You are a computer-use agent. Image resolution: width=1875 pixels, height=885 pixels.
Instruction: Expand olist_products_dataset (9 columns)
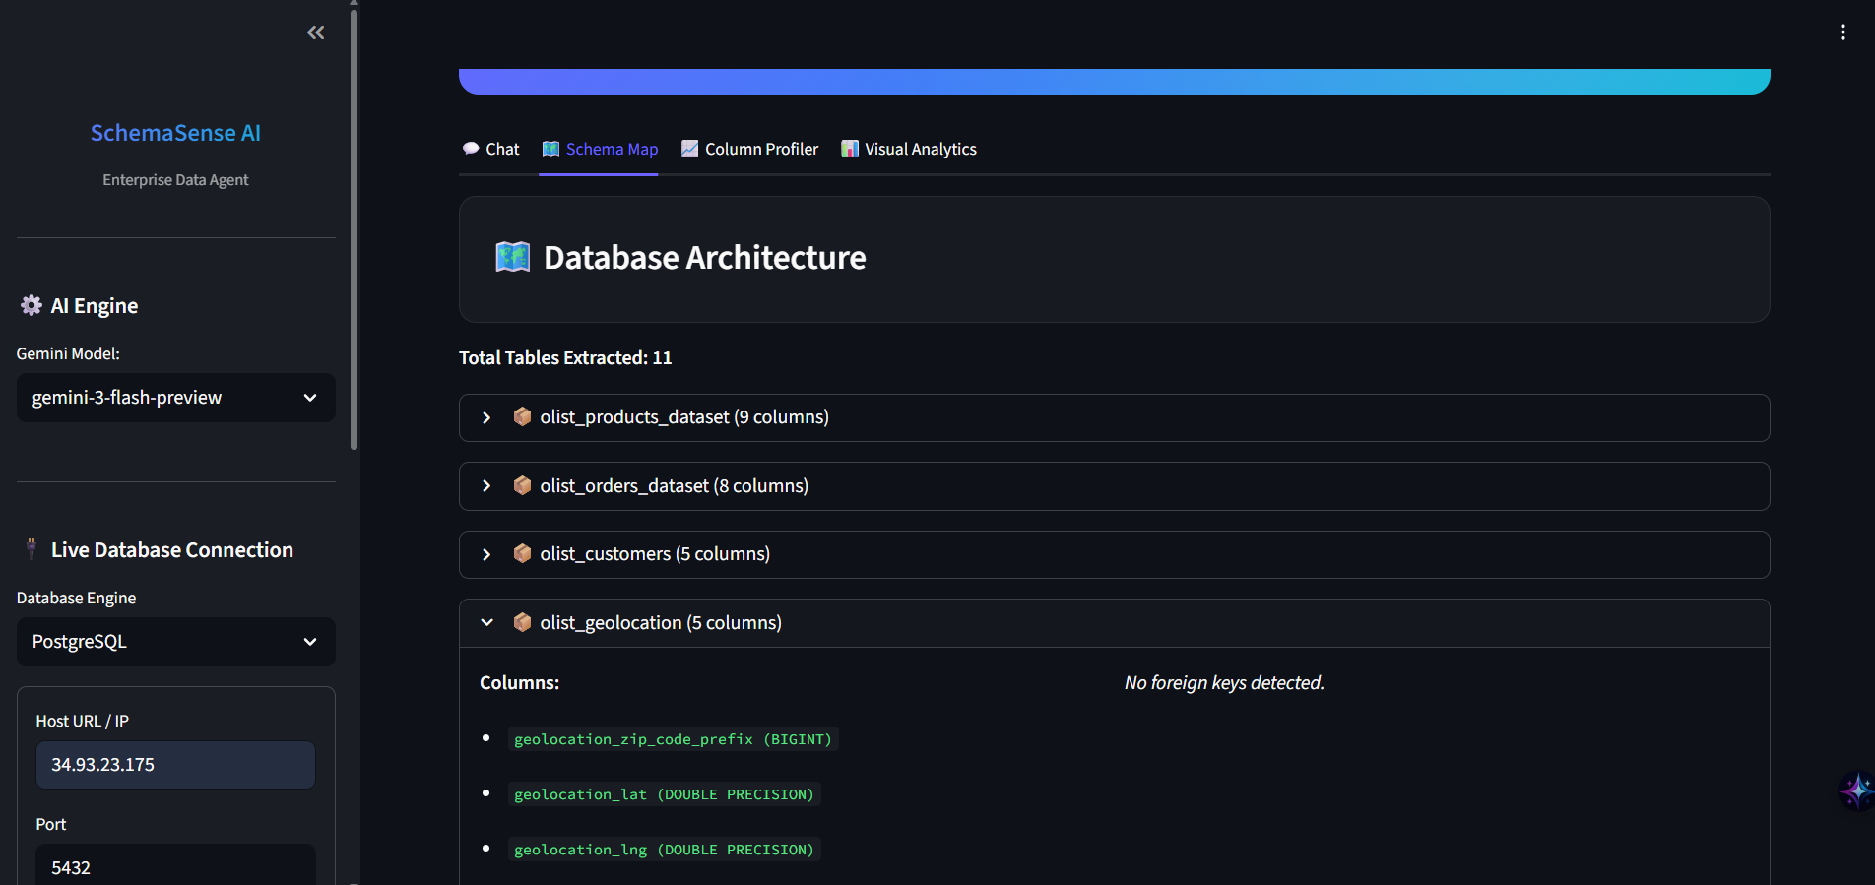tap(1114, 417)
